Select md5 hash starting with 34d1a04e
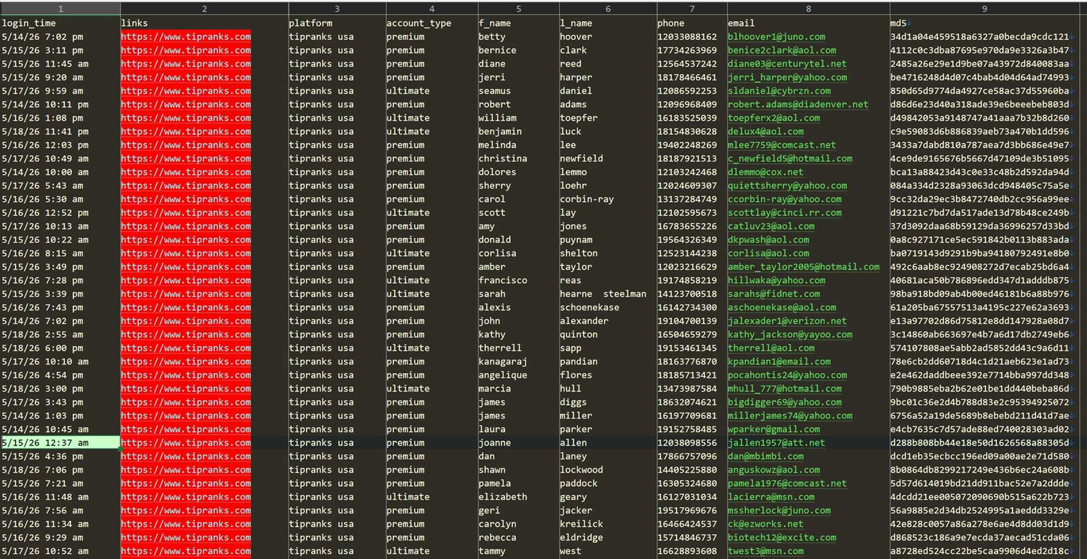Image resolution: width=1087 pixels, height=559 pixels. [980, 37]
